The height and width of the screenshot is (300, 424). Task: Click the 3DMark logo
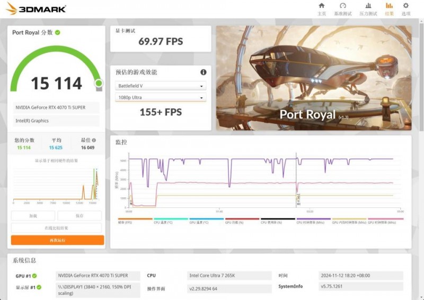point(36,8)
